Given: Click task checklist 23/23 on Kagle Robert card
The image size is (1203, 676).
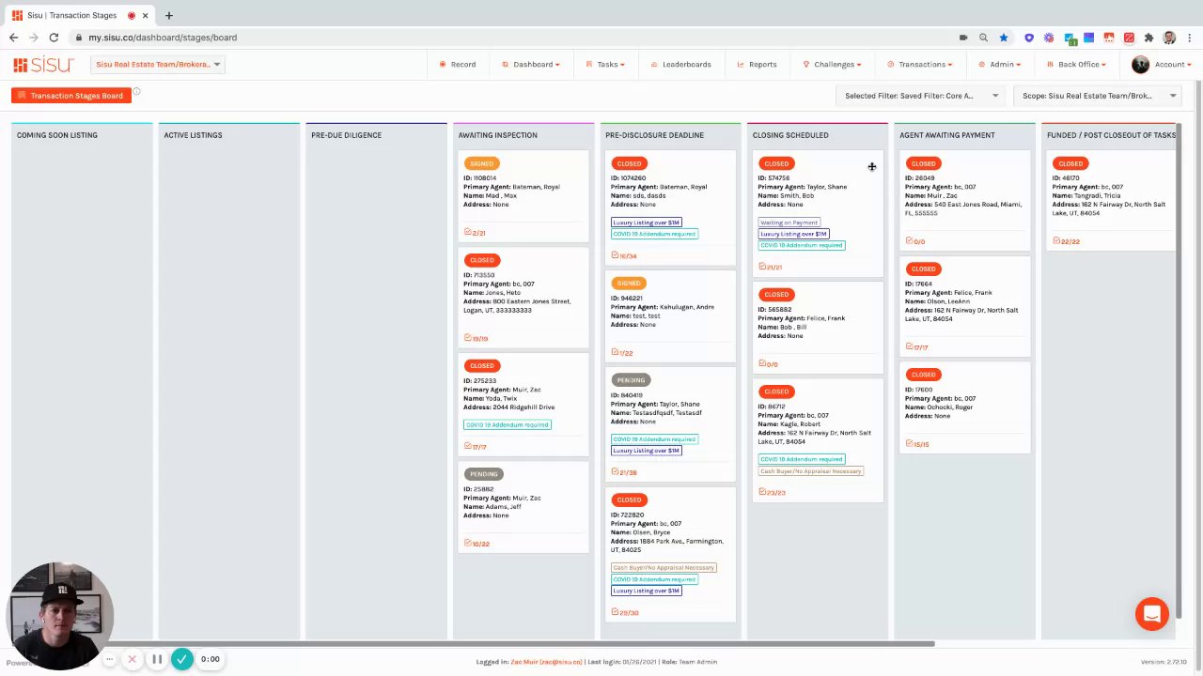Looking at the screenshot, I should (x=772, y=492).
